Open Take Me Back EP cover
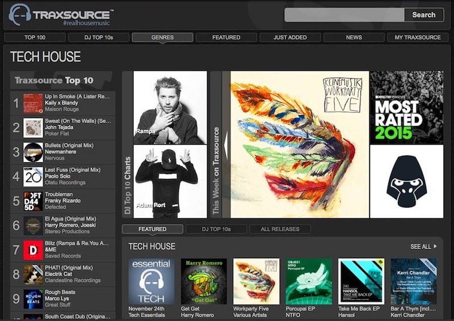 click(361, 281)
